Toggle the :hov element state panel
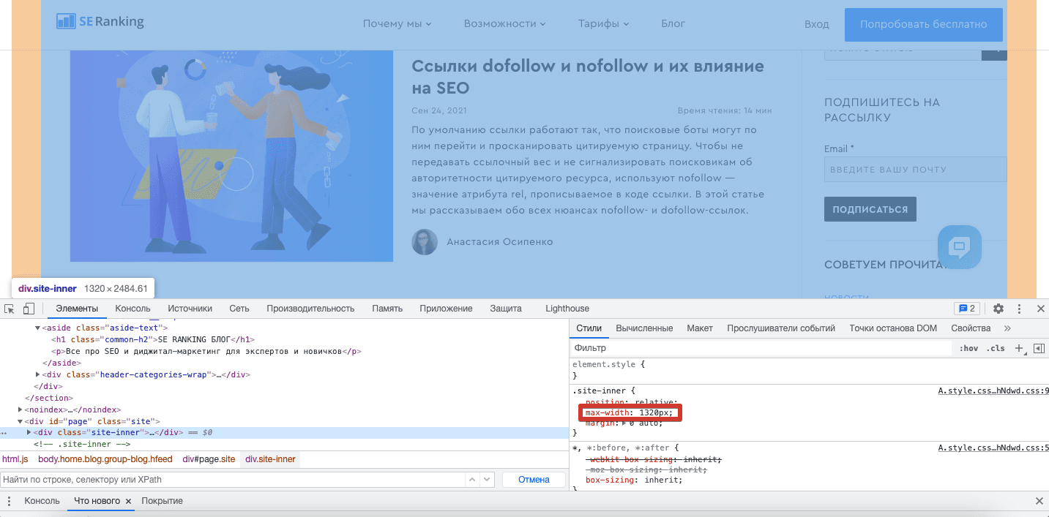The width and height of the screenshot is (1049, 517). tap(968, 349)
